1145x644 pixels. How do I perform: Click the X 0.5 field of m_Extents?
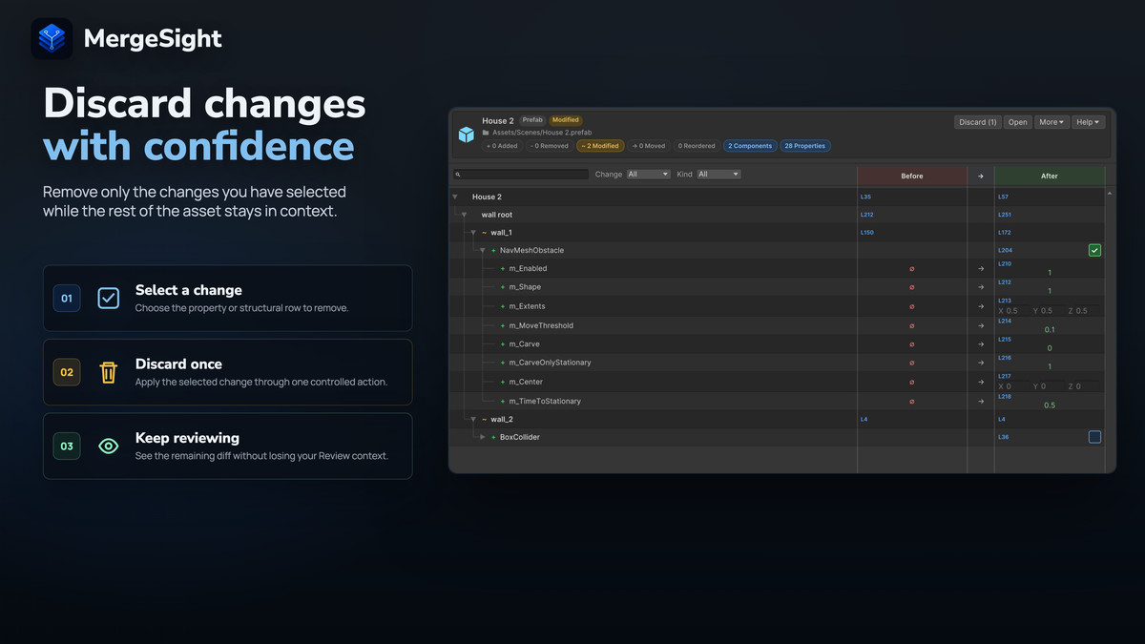1011,311
